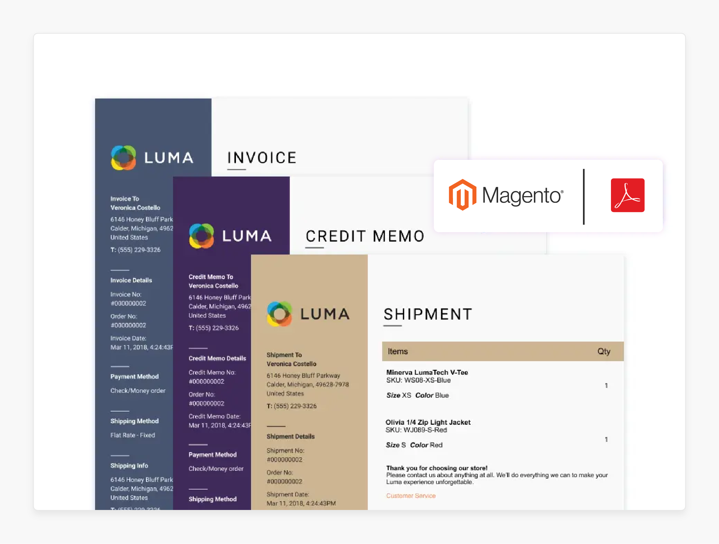Click the Shipping Info heading
This screenshot has width=719, height=544.
129,466
